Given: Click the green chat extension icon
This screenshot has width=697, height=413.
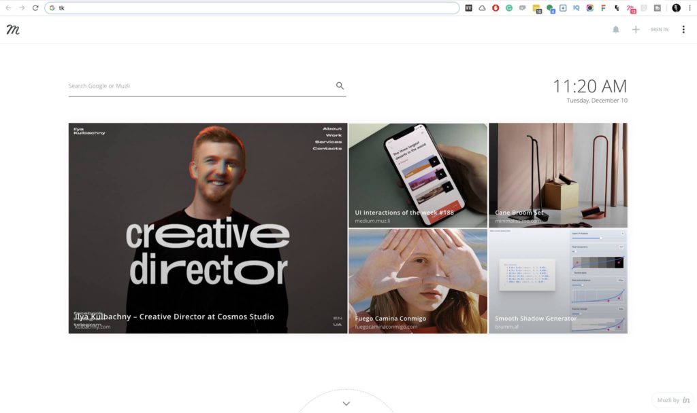Looking at the screenshot, I should [x=550, y=8].
